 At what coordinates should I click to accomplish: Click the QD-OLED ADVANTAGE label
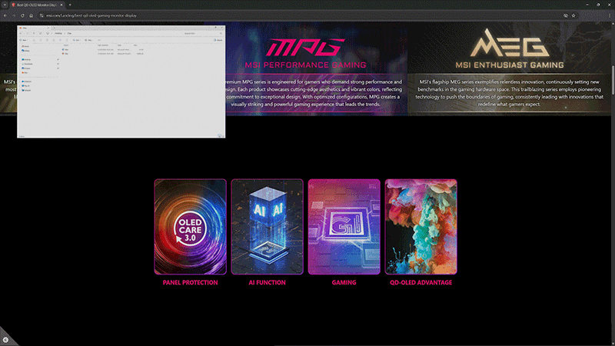[x=421, y=282]
